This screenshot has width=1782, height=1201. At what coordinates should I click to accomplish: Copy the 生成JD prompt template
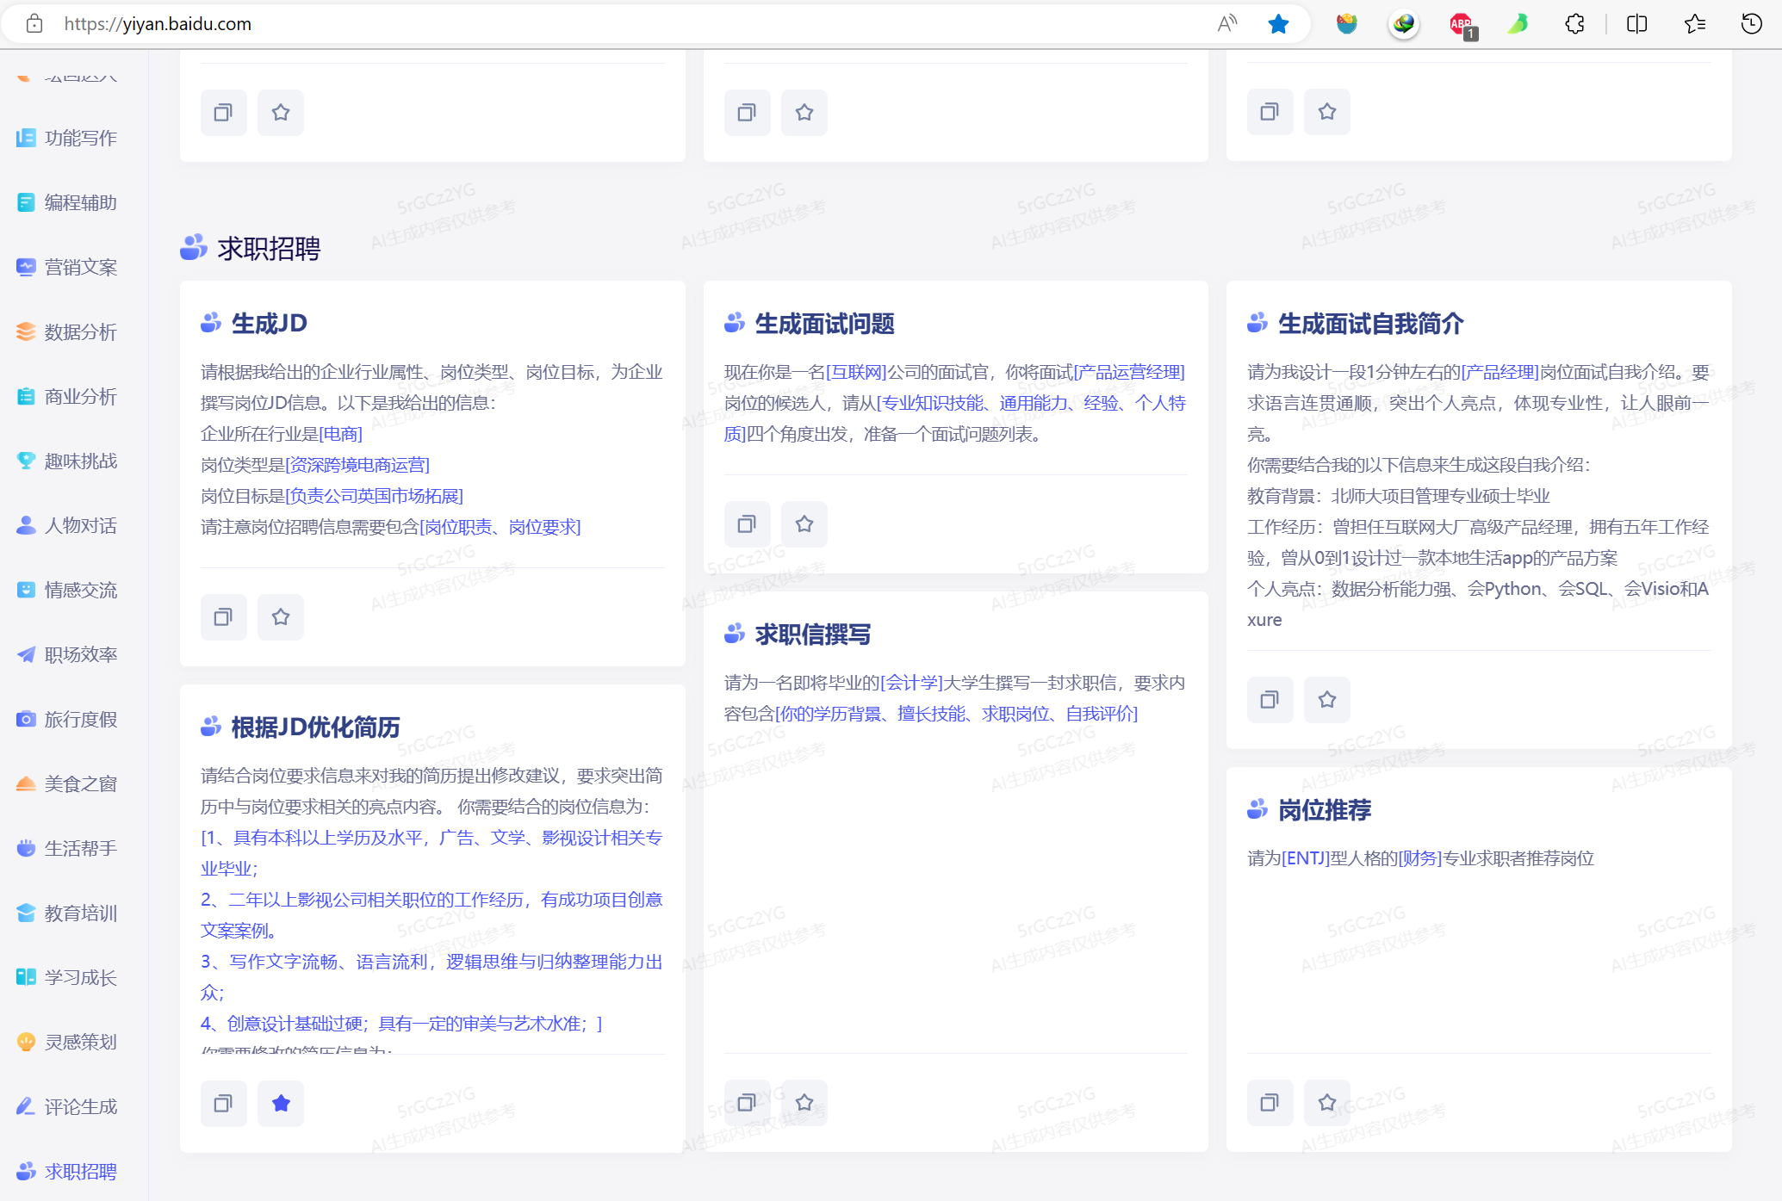click(x=223, y=616)
